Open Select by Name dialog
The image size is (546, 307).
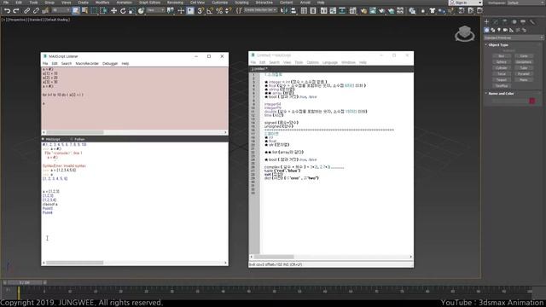click(84, 11)
